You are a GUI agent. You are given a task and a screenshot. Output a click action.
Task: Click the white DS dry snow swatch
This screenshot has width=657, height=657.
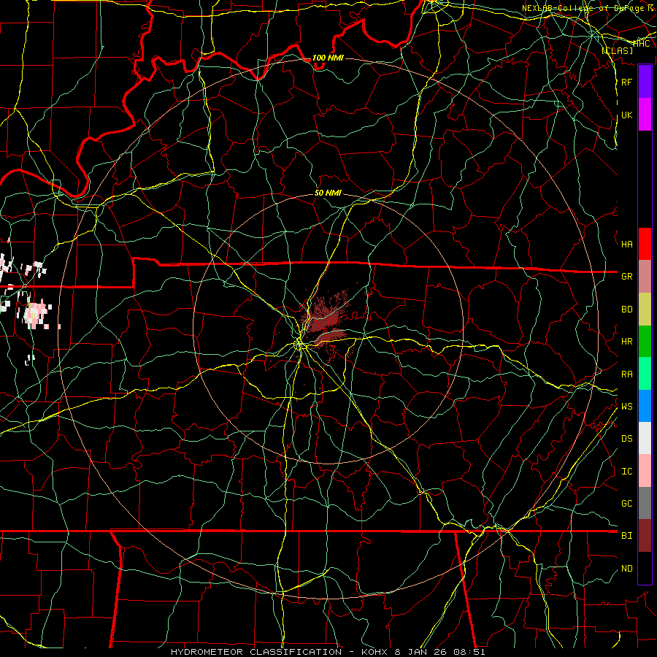[645, 438]
